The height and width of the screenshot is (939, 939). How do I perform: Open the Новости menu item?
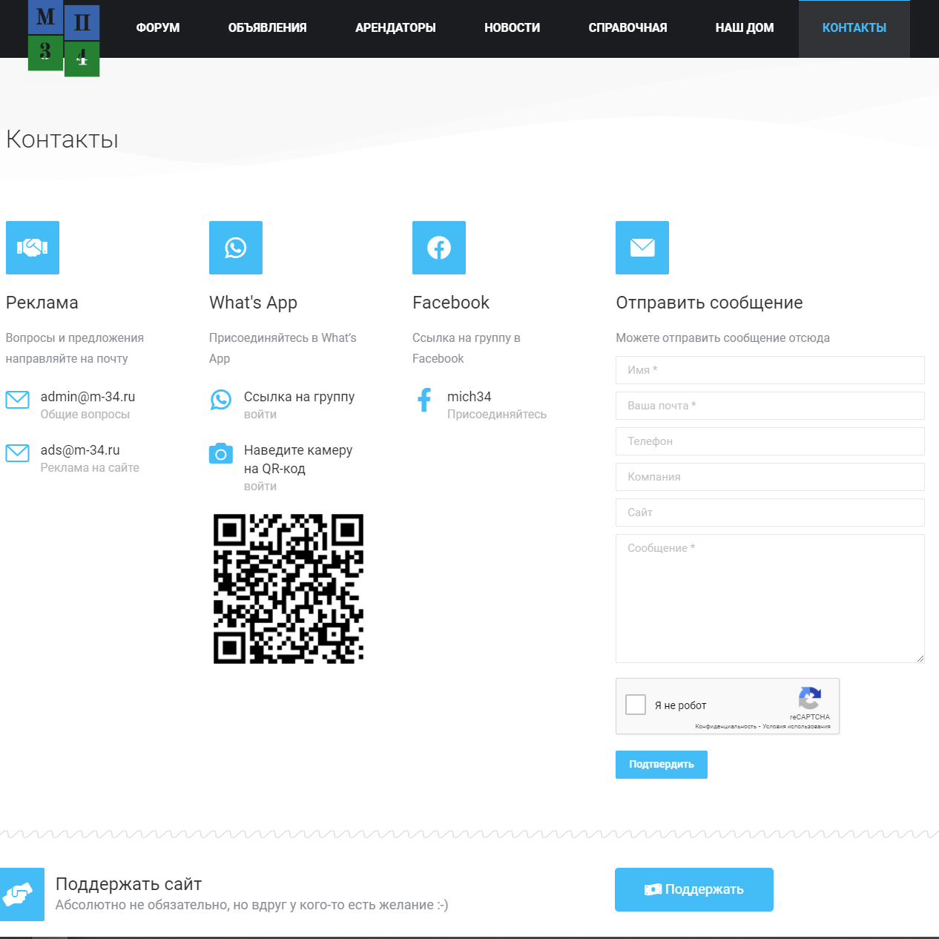(x=512, y=28)
